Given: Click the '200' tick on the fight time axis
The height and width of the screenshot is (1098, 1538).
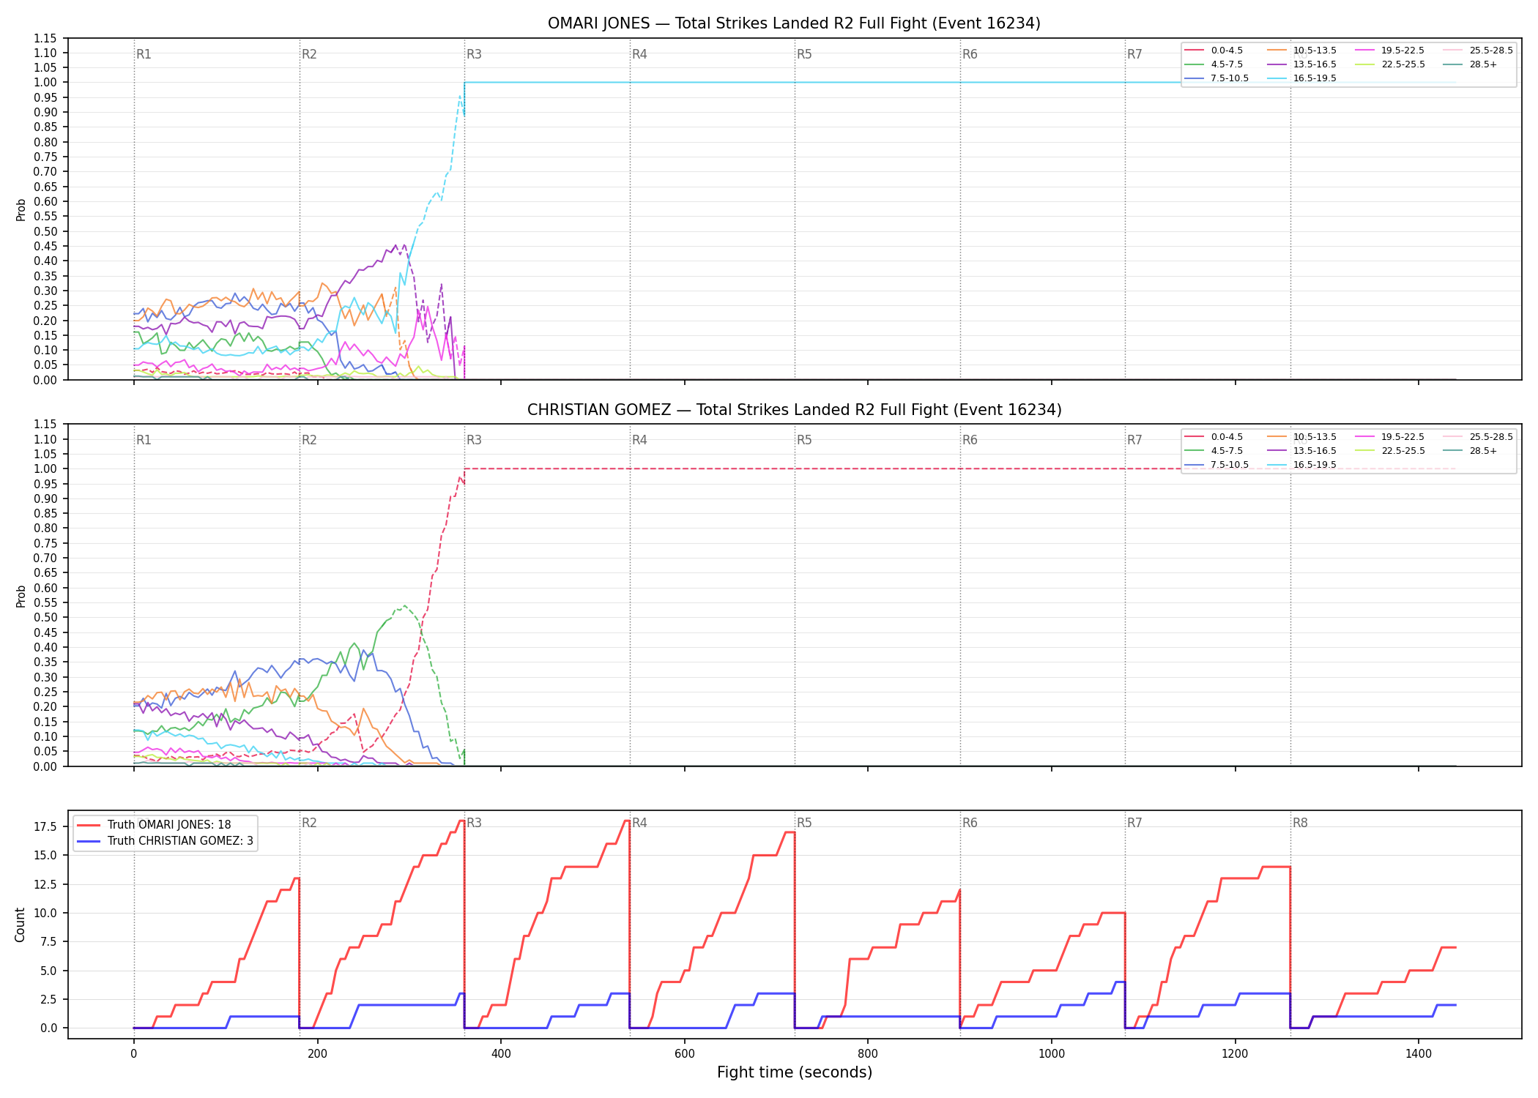Looking at the screenshot, I should click(317, 1054).
